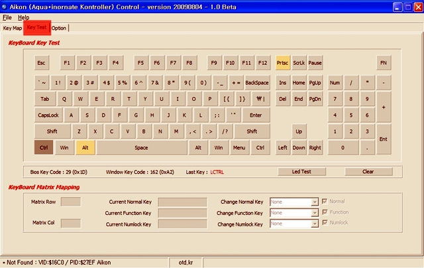Screen dimensions: 424x268
Task: Click the Current Numlock Key field
Action: [x=183, y=224]
